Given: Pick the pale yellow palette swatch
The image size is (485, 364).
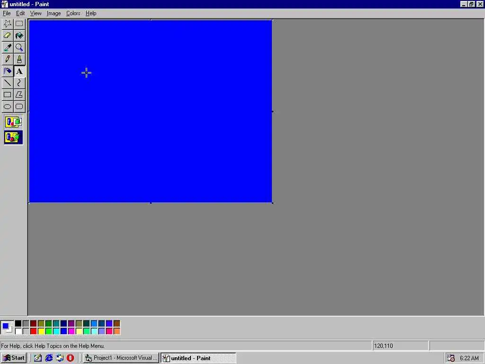Looking at the screenshot, I should coord(79,331).
